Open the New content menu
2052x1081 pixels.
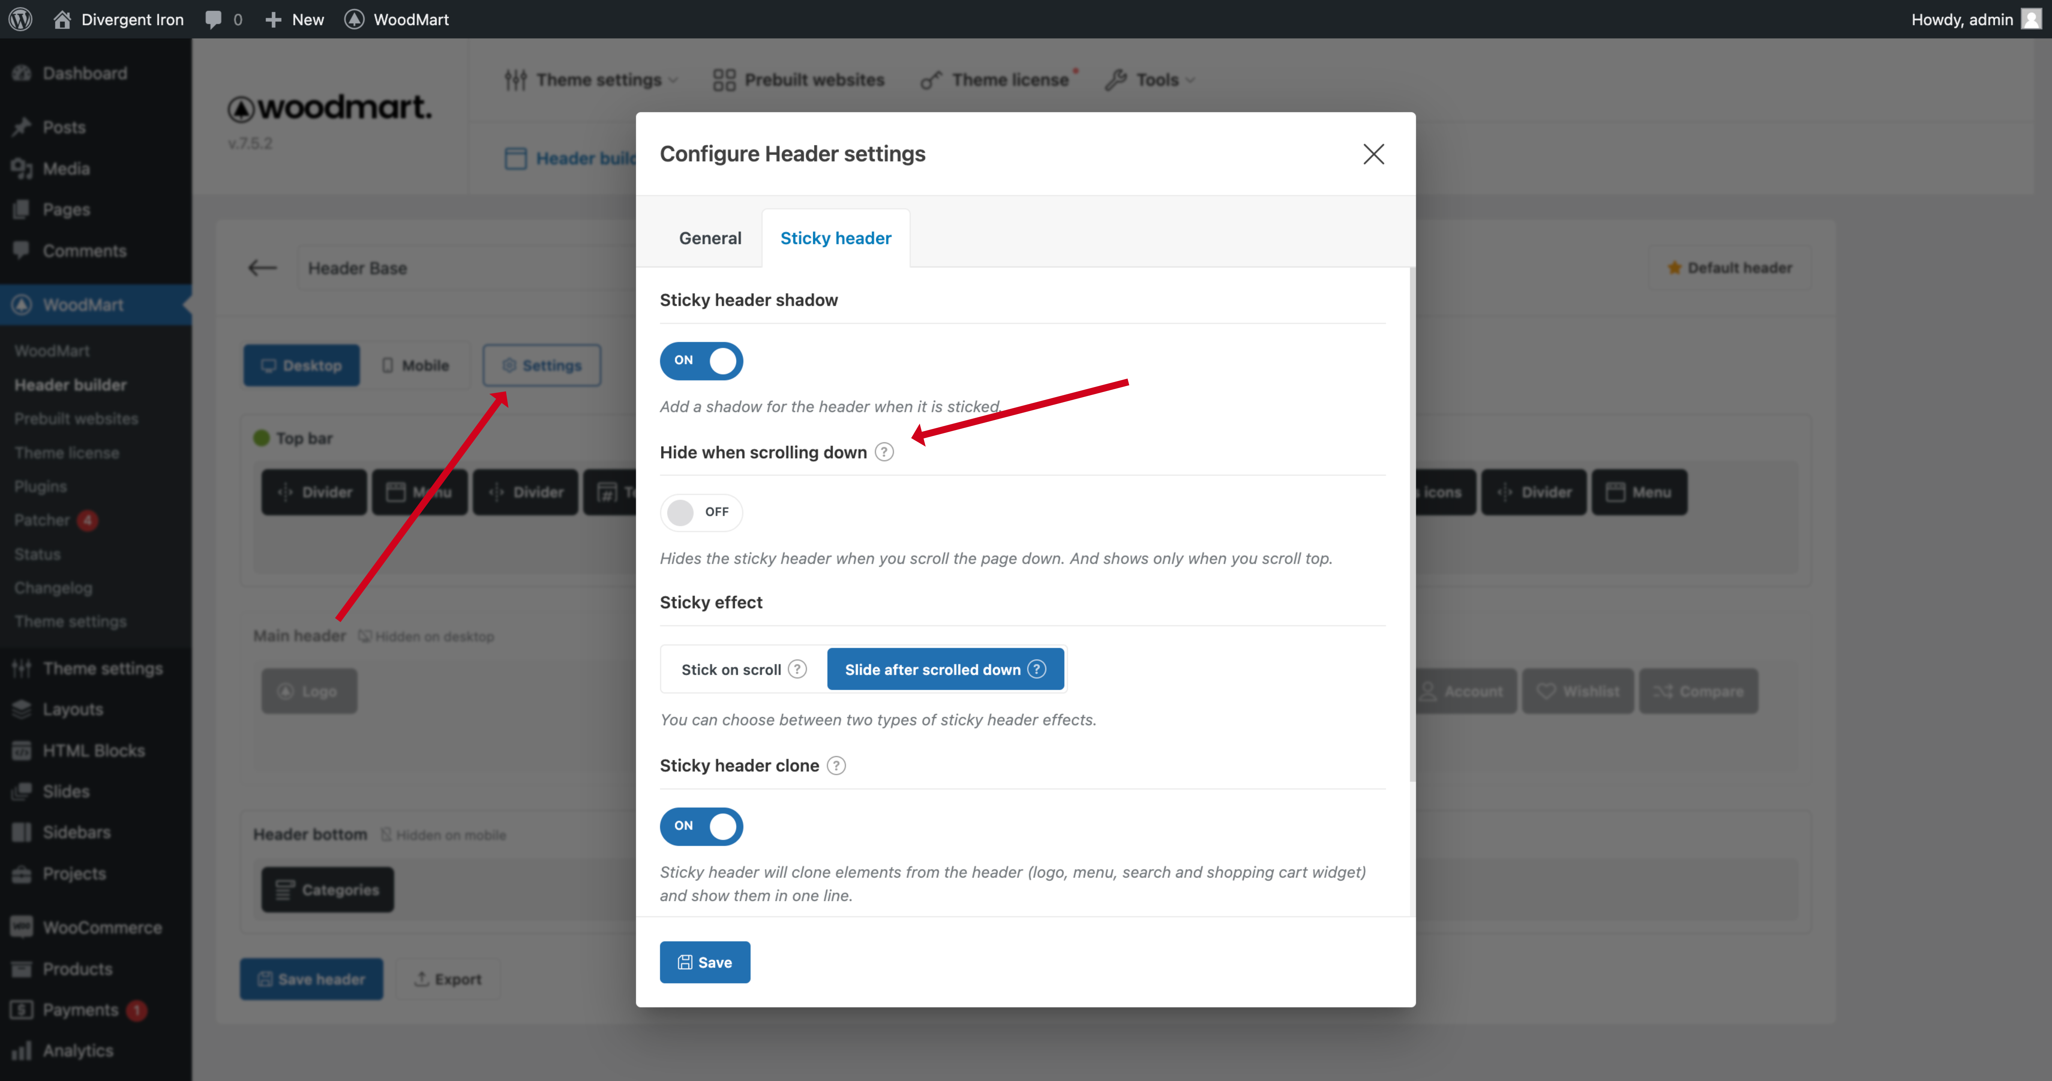click(x=295, y=19)
